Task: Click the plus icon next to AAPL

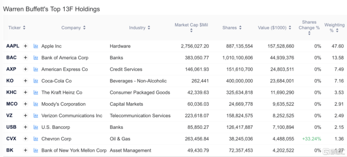Action: [x=25, y=46]
